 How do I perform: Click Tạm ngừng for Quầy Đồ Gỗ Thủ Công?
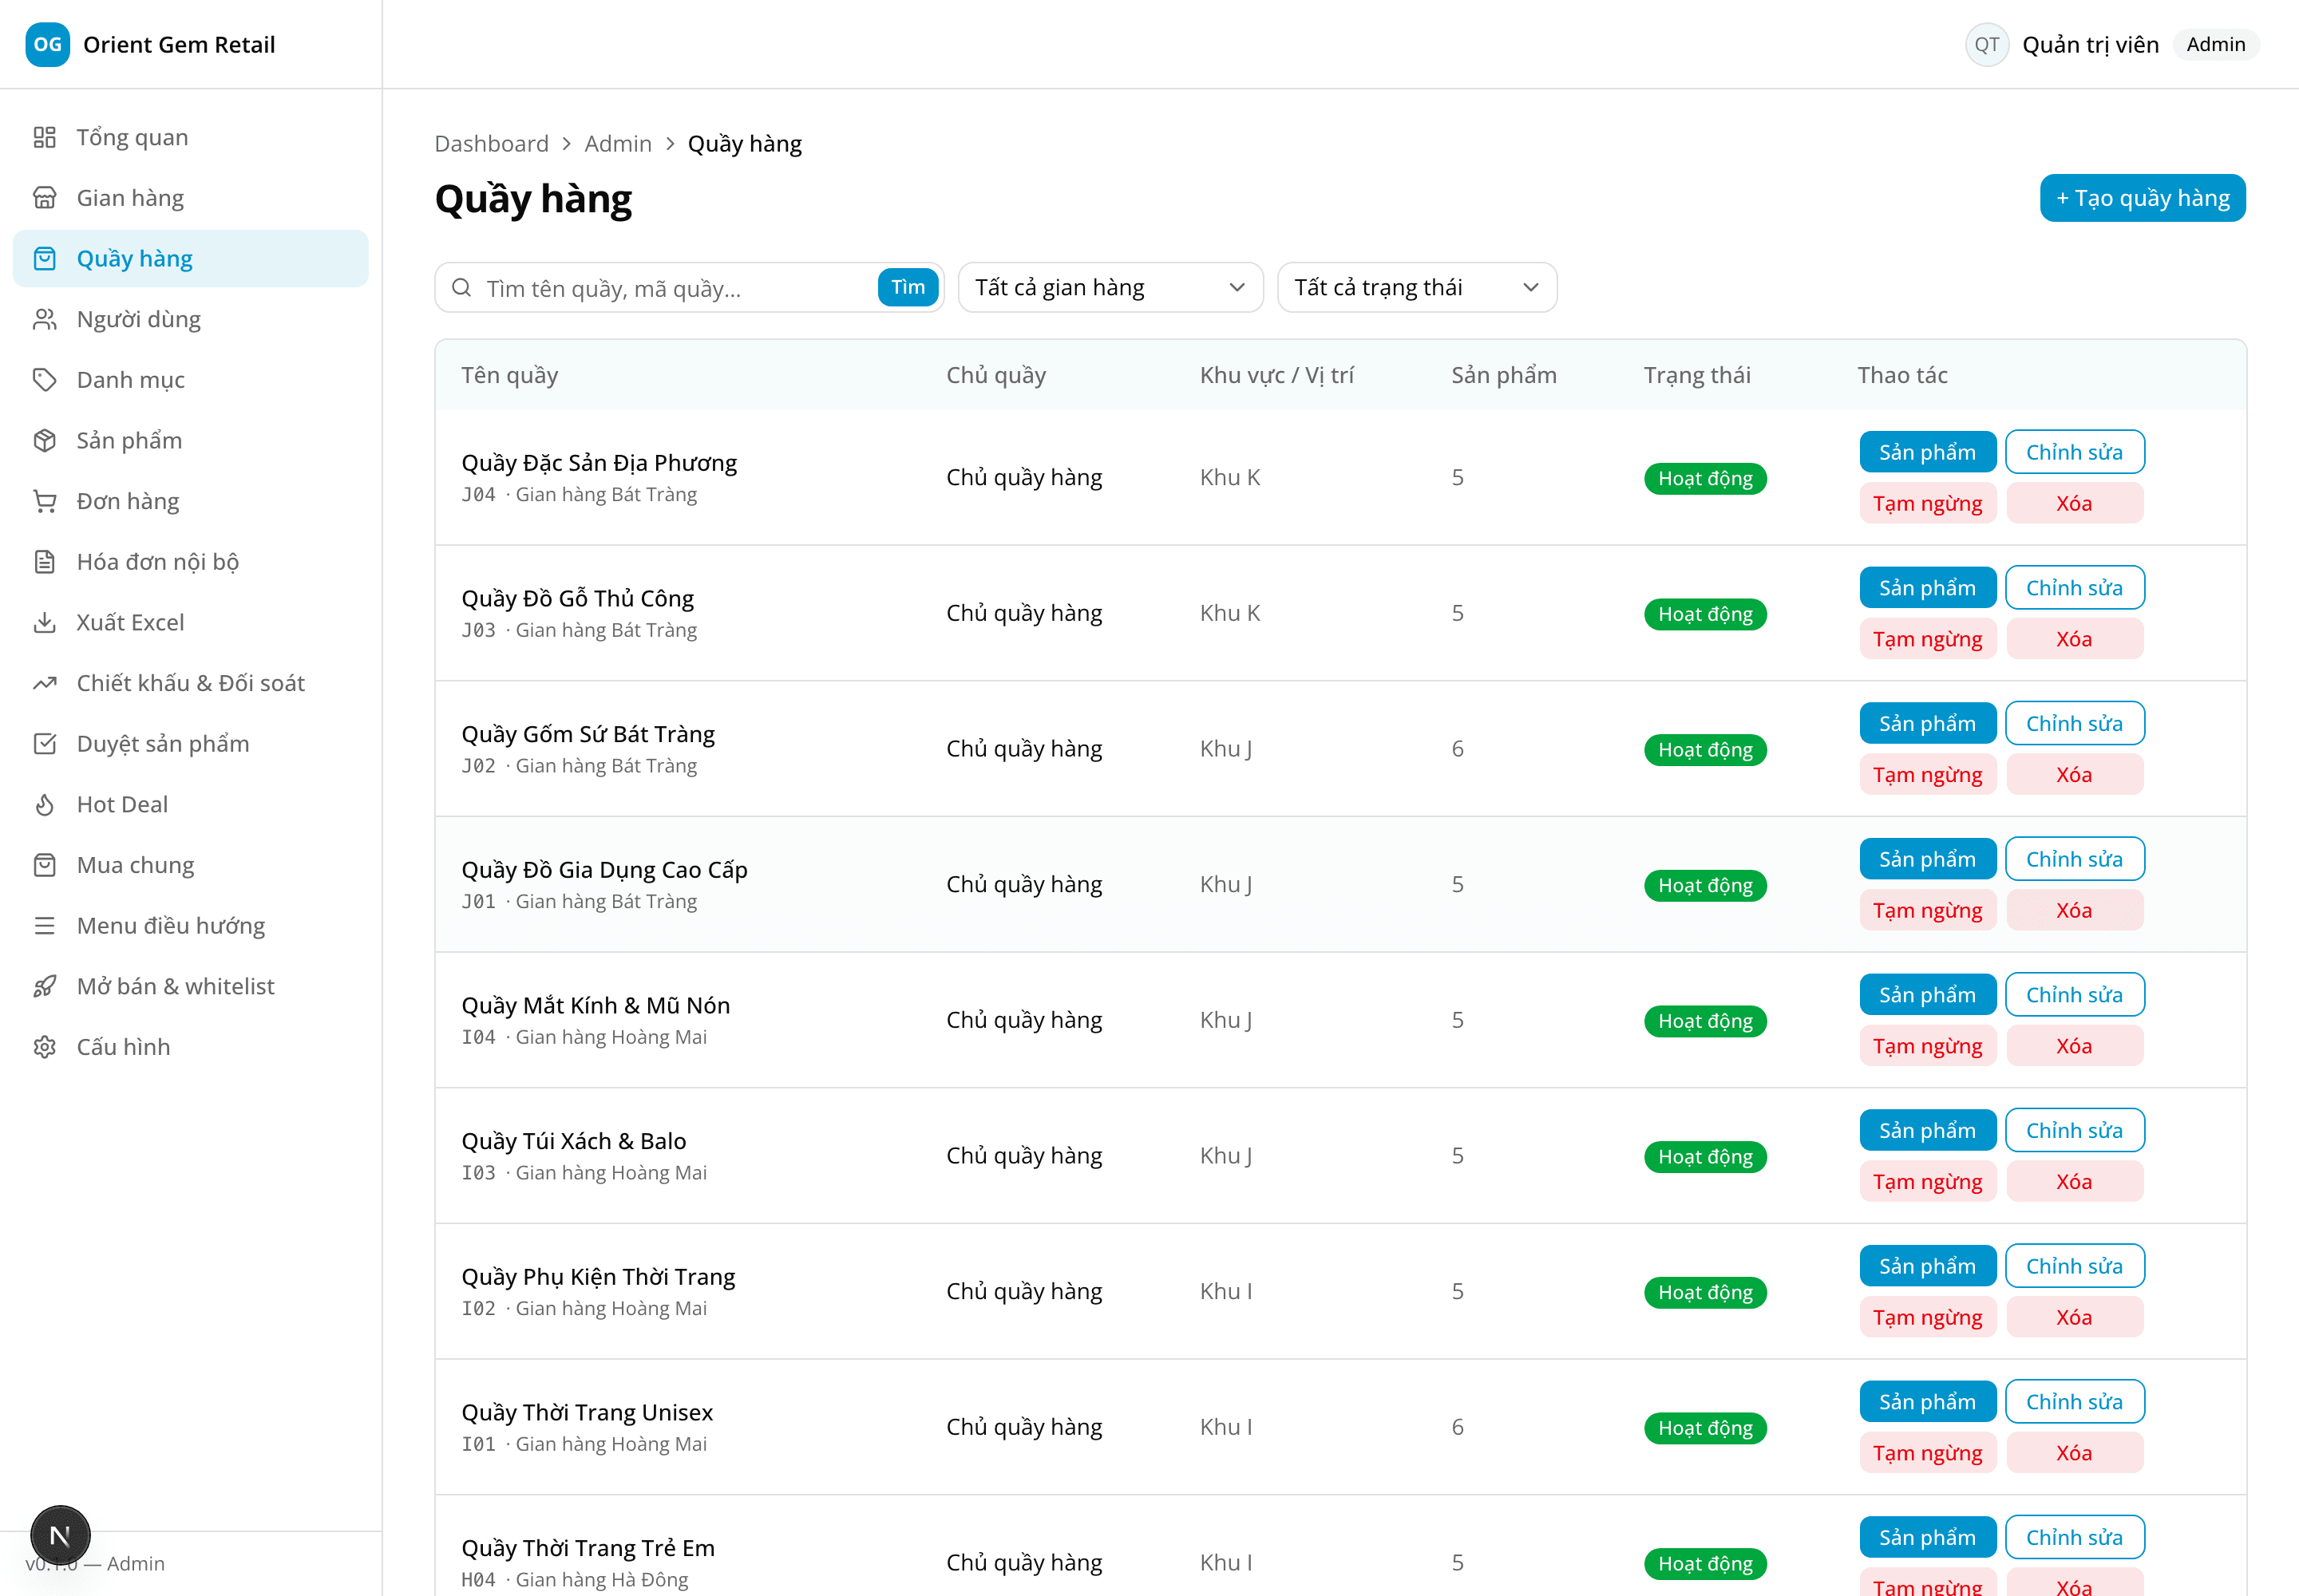click(1927, 640)
